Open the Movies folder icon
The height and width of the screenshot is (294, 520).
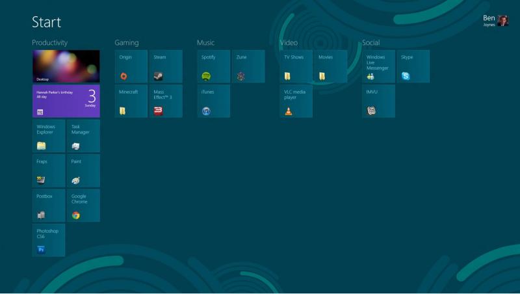322,76
